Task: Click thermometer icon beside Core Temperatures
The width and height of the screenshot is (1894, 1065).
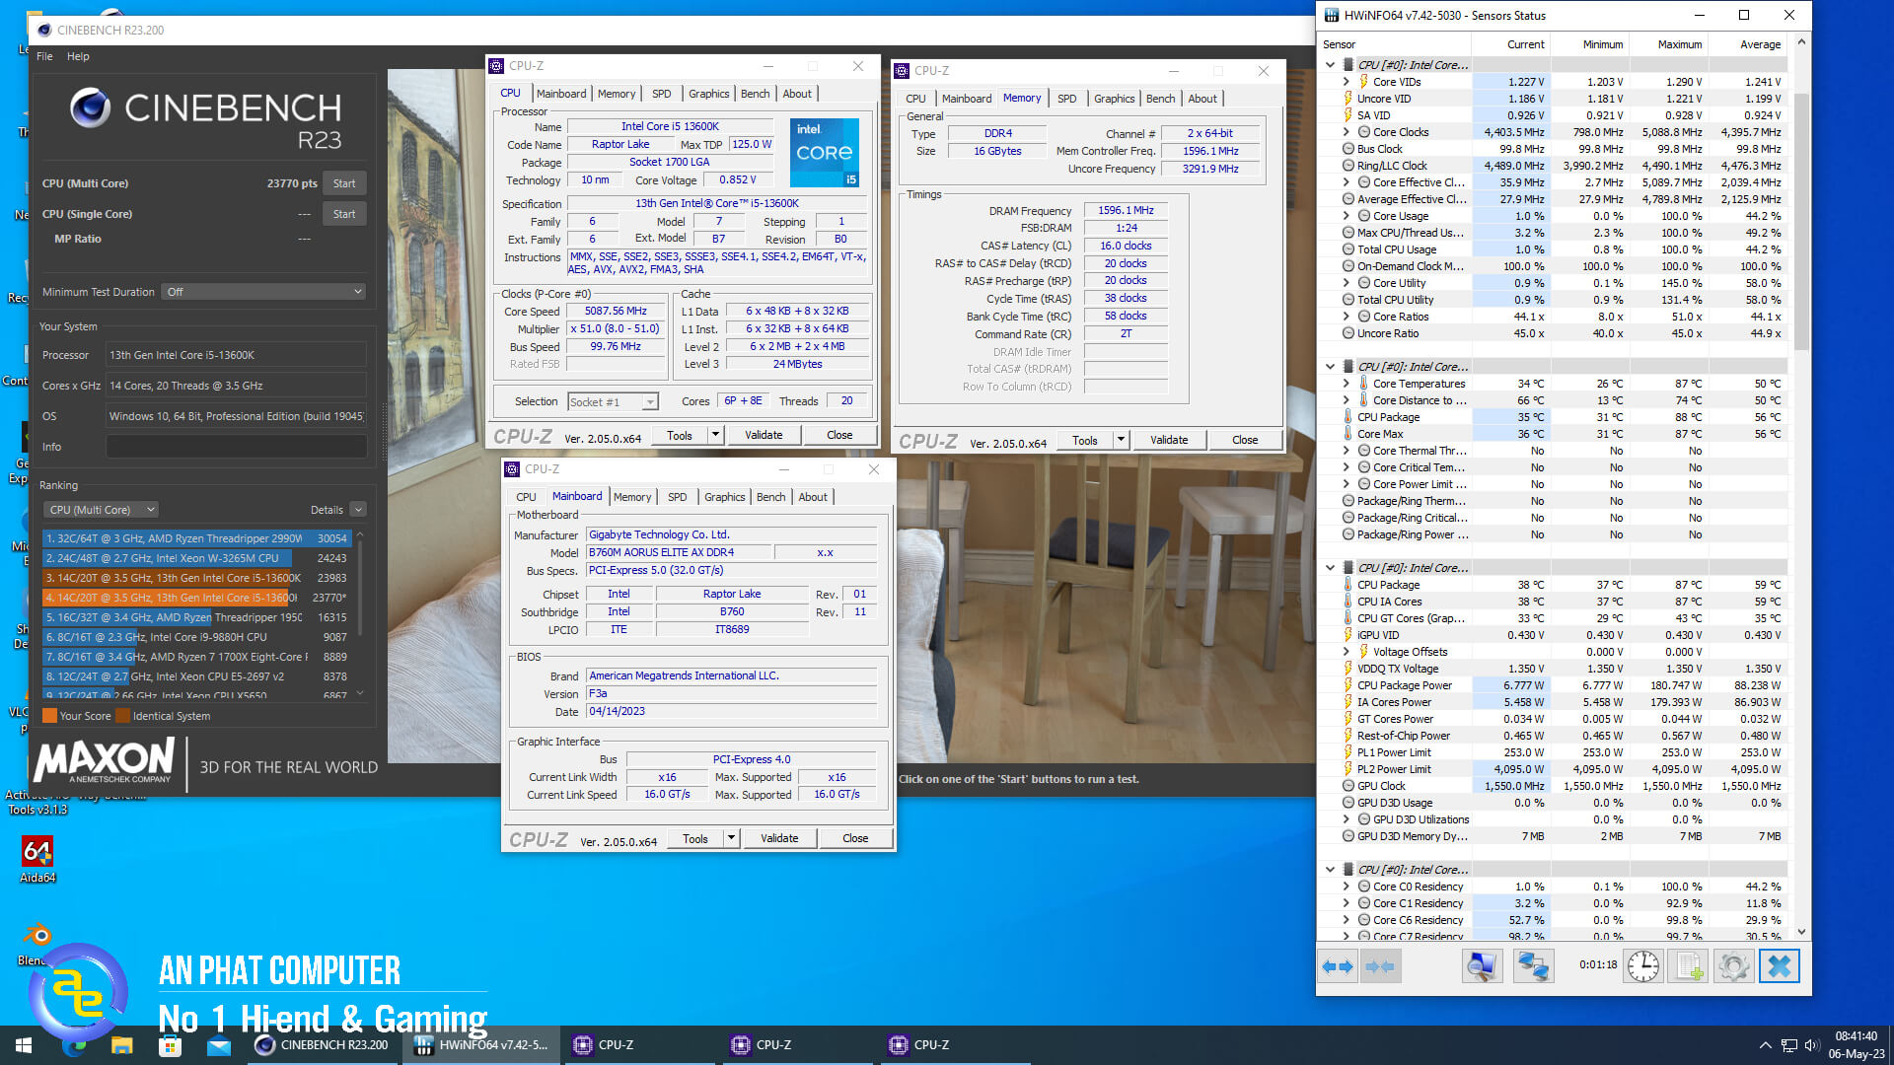Action: pos(1363,384)
